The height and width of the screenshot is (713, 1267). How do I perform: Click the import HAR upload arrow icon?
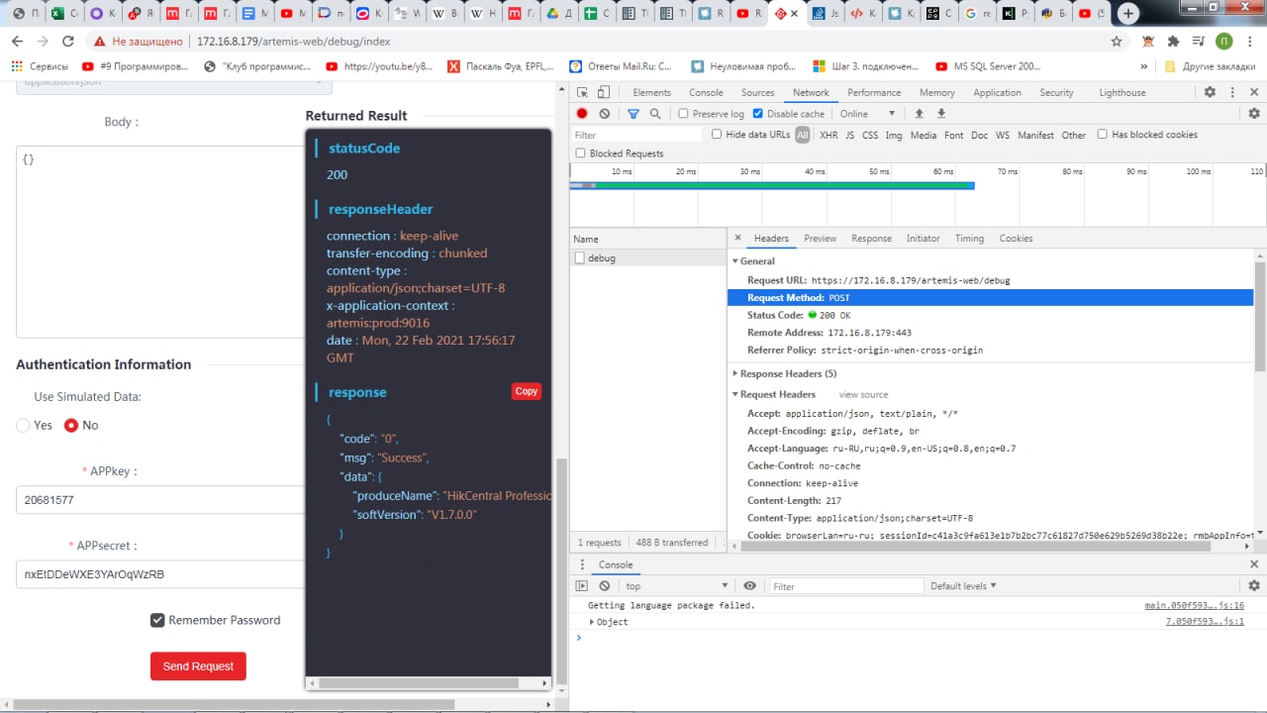pyautogui.click(x=919, y=114)
